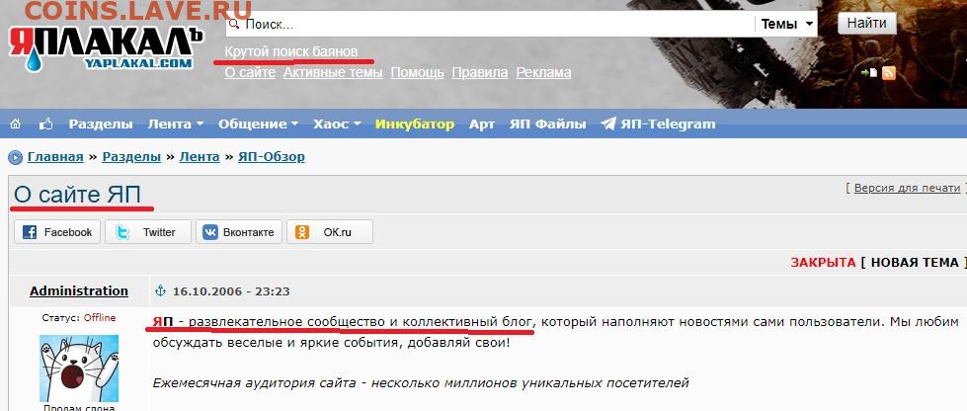Open the RSS feed icon

888,73
